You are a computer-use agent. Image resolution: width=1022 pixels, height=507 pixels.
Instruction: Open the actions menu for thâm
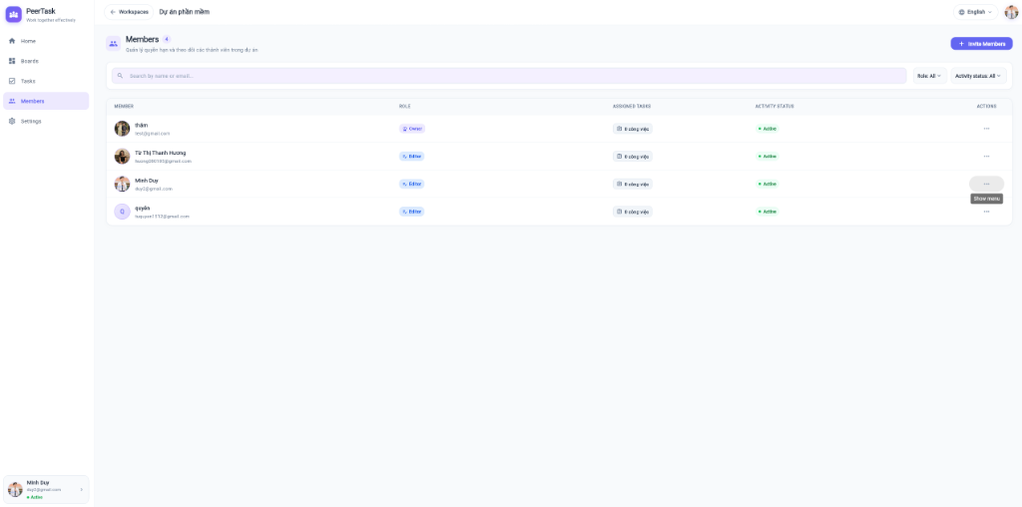pyautogui.click(x=986, y=129)
